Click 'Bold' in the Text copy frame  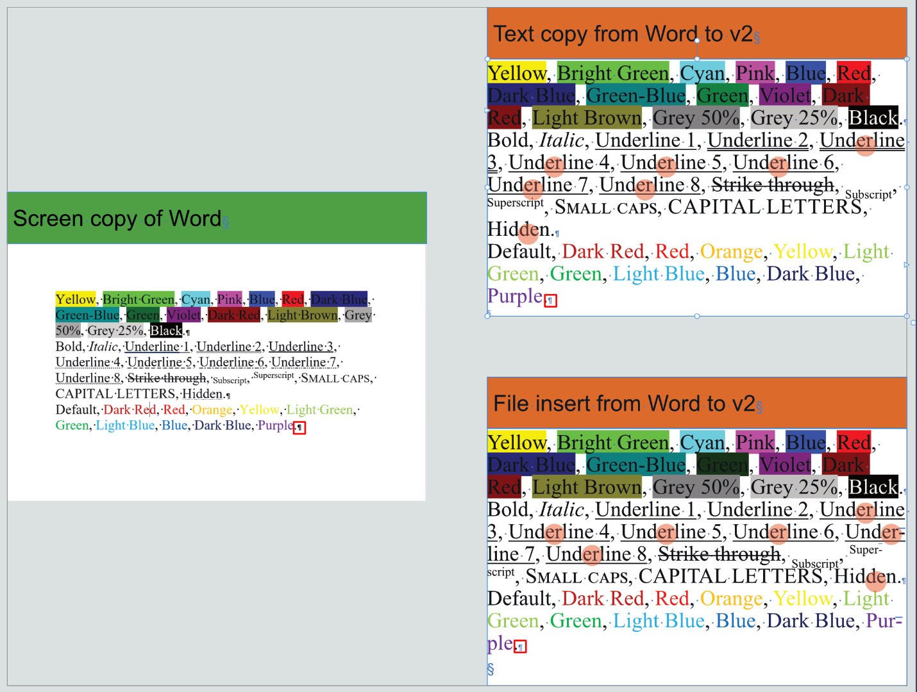(509, 140)
